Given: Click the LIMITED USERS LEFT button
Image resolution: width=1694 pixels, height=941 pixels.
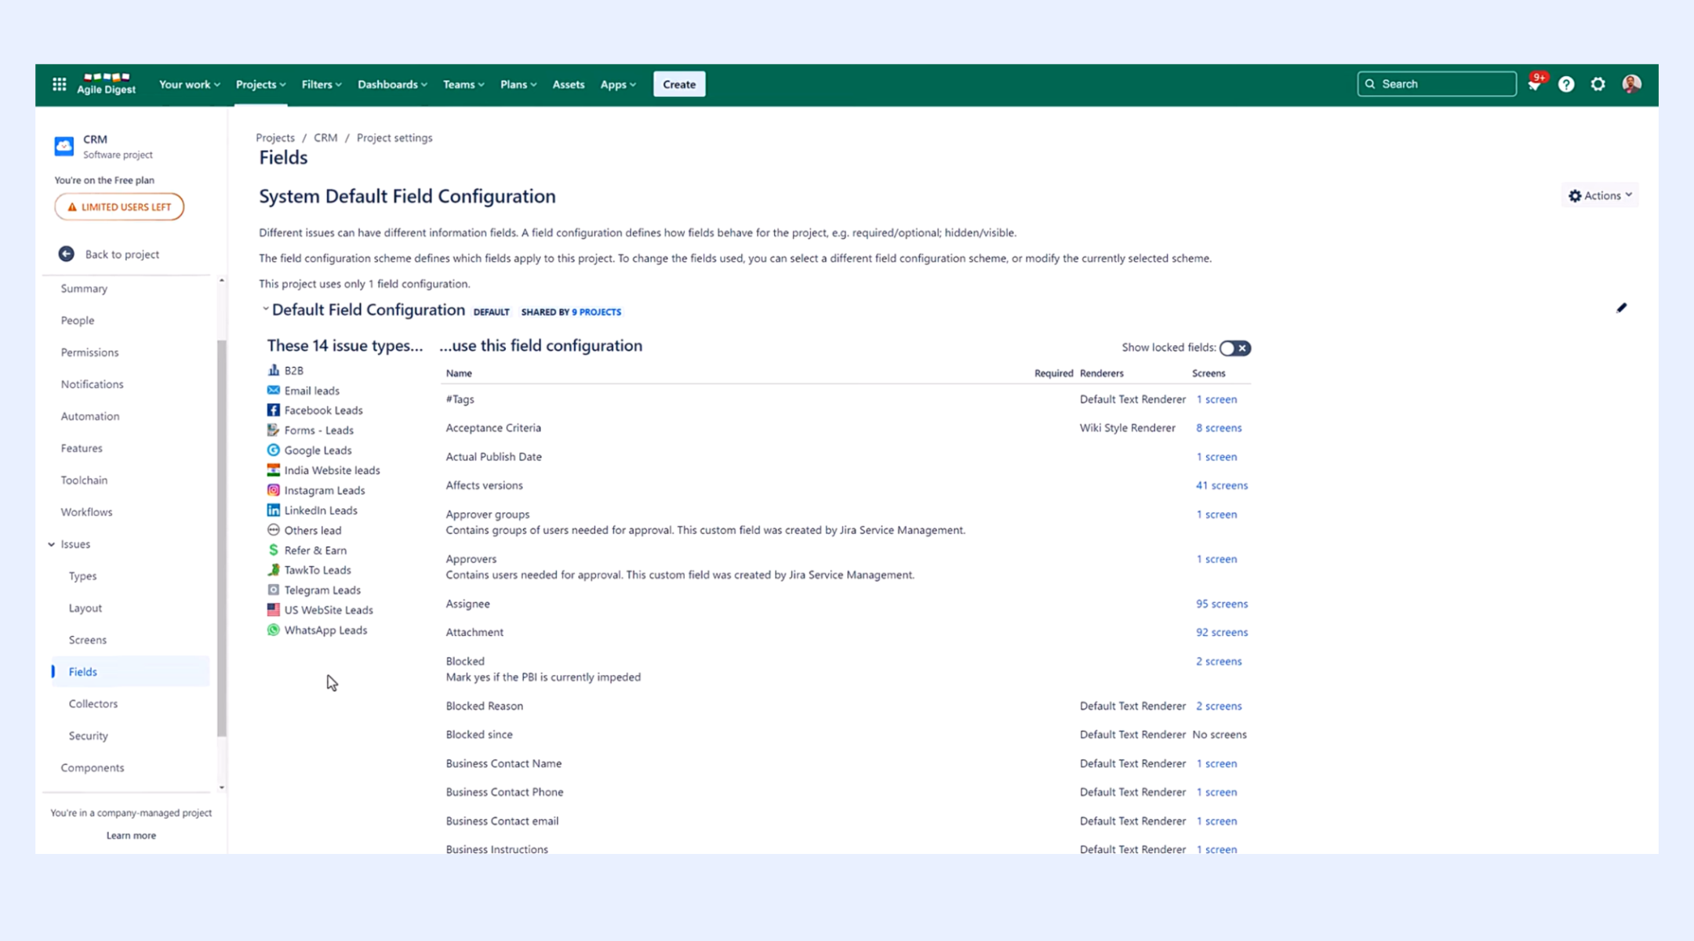Looking at the screenshot, I should pos(119,207).
